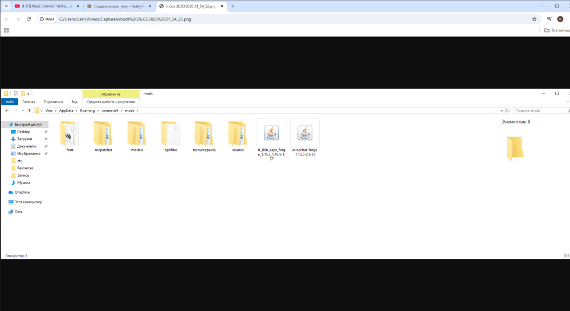Viewport: 570px width, 311px height.
Task: Select the tl_skin_cape_forge jar file icon
Action: click(x=271, y=133)
